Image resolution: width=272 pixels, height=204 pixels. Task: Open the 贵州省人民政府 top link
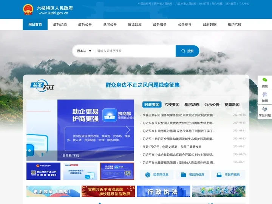(x=163, y=3)
